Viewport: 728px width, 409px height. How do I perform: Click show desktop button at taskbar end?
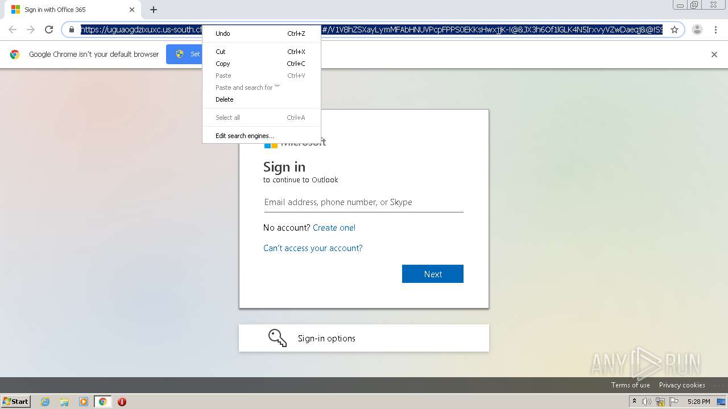(721, 402)
